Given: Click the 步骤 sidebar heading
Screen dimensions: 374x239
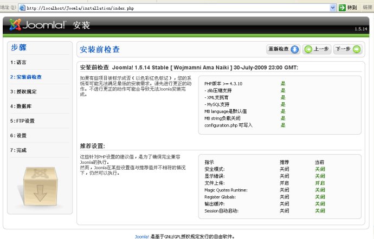Looking at the screenshot, I should pyautogui.click(x=18, y=48).
